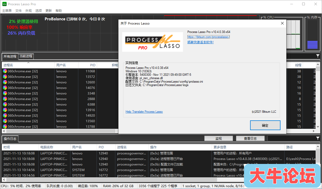The image size is (322, 189).
Task: Click the log horizontal scroll-left arrow
Action: [x=4, y=179]
